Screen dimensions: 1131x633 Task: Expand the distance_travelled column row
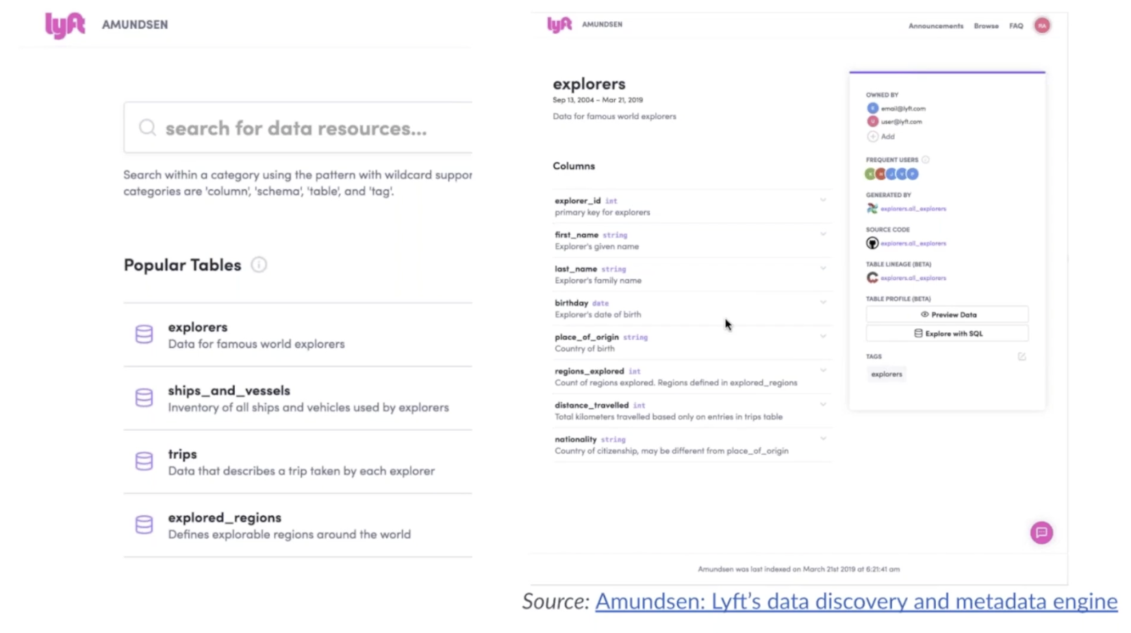[x=823, y=404]
